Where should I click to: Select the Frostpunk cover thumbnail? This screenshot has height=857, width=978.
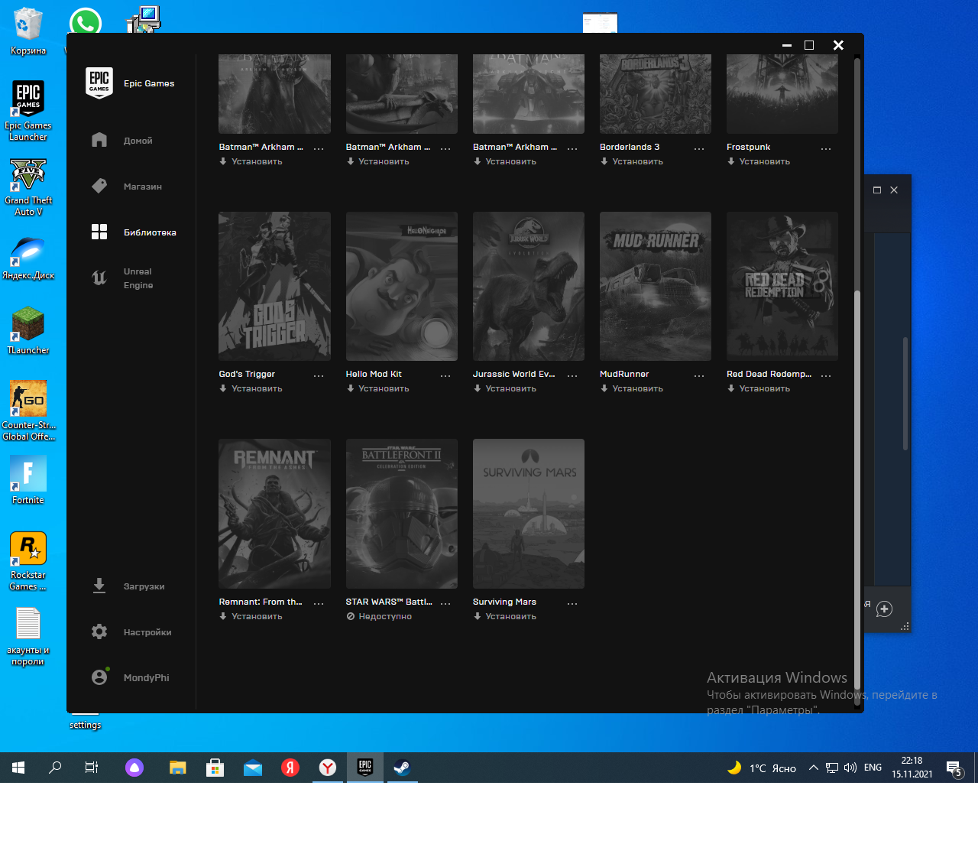[x=782, y=94]
